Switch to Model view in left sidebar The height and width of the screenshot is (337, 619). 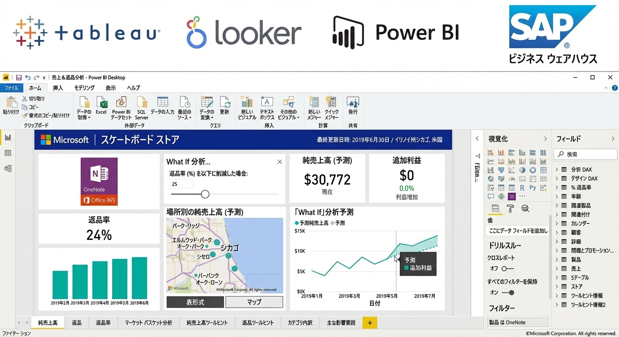tap(7, 168)
